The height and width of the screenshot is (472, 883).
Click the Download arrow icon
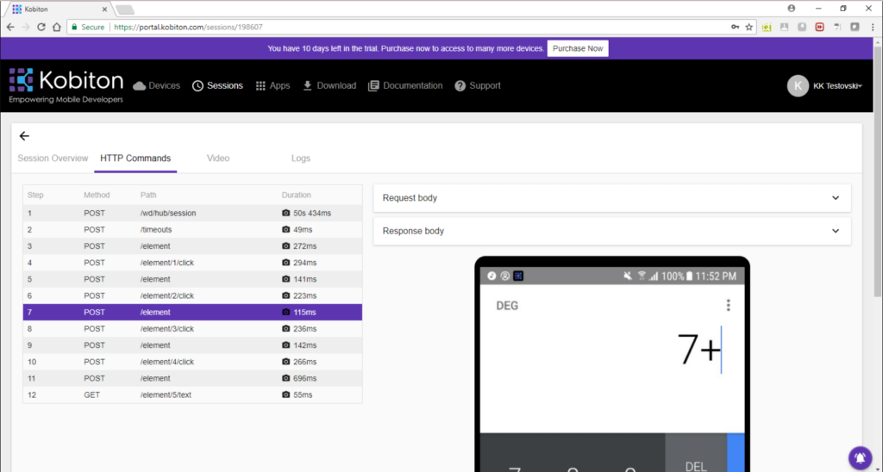point(308,85)
